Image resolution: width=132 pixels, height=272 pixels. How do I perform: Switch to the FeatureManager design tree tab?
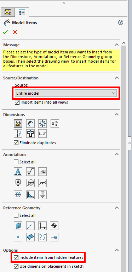click(7, 12)
